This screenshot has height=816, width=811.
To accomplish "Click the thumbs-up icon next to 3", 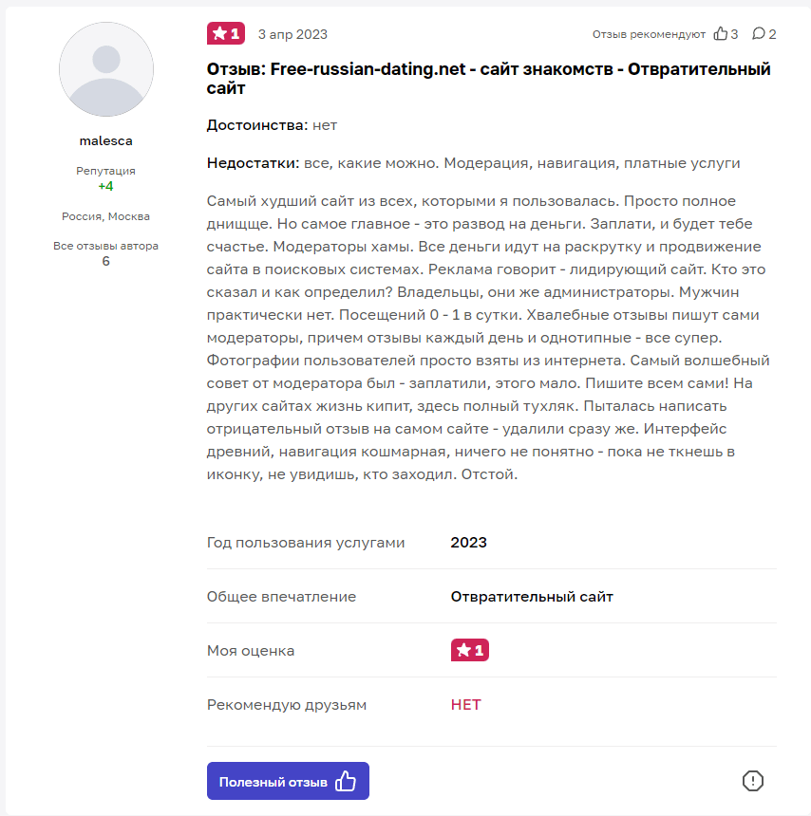I will click(721, 34).
